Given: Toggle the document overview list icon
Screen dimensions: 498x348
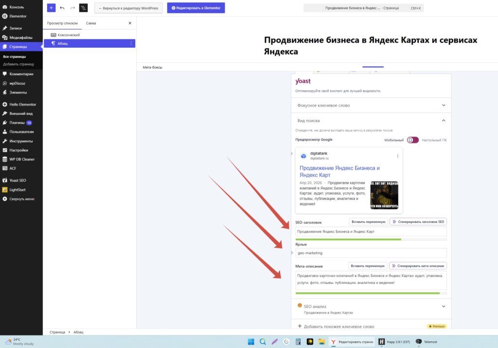Looking at the screenshot, I should [x=83, y=8].
